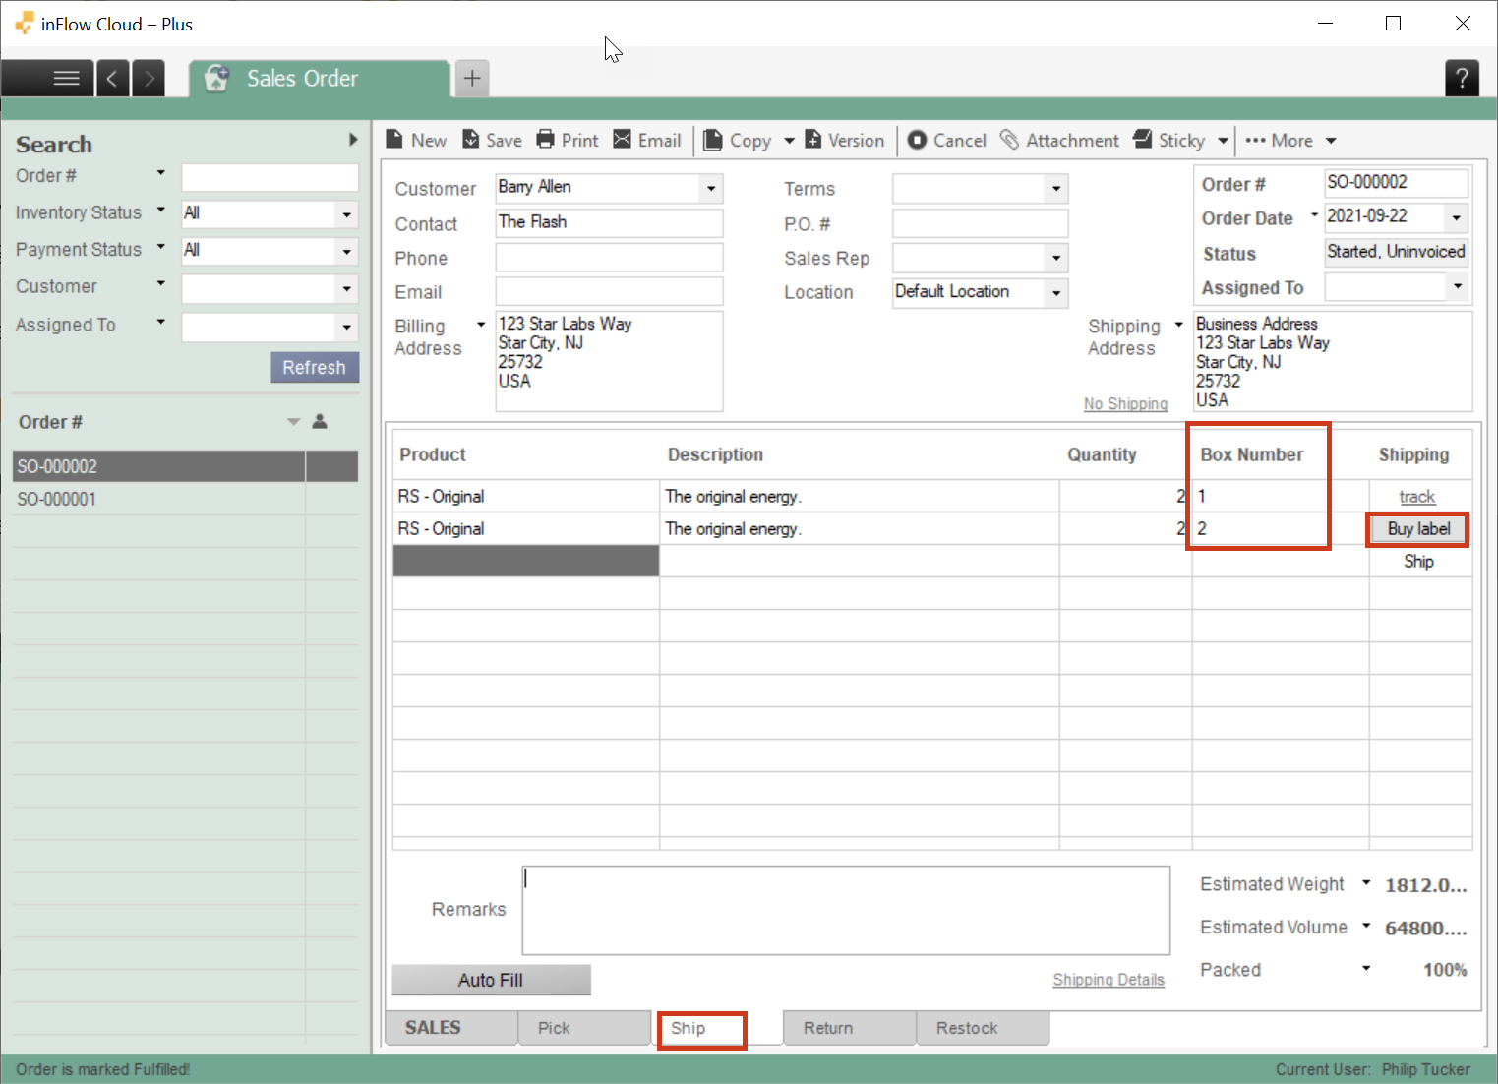The width and height of the screenshot is (1498, 1084).
Task: Print the sales order
Action: (x=568, y=140)
